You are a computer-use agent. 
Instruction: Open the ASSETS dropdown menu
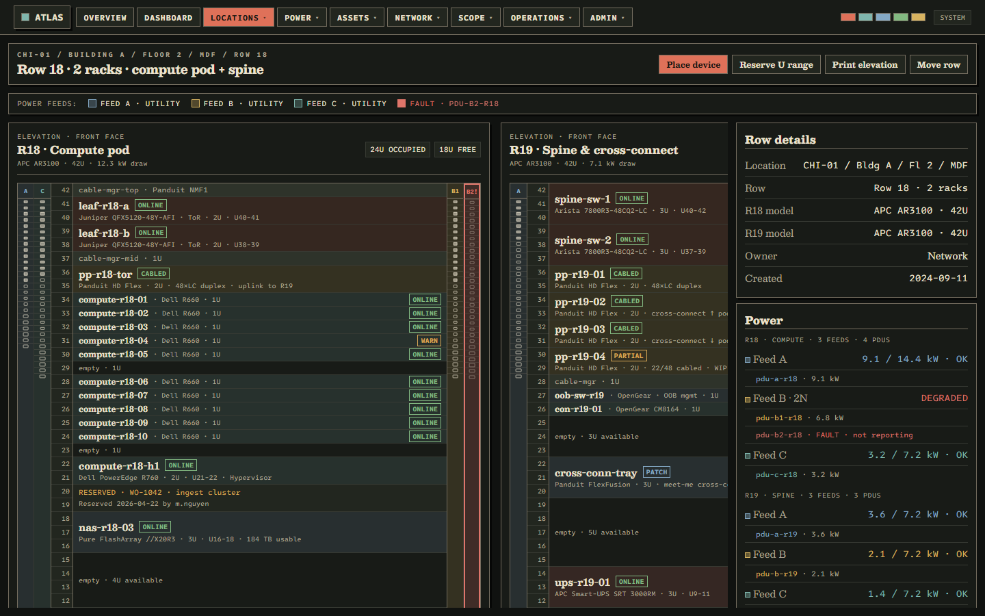357,18
